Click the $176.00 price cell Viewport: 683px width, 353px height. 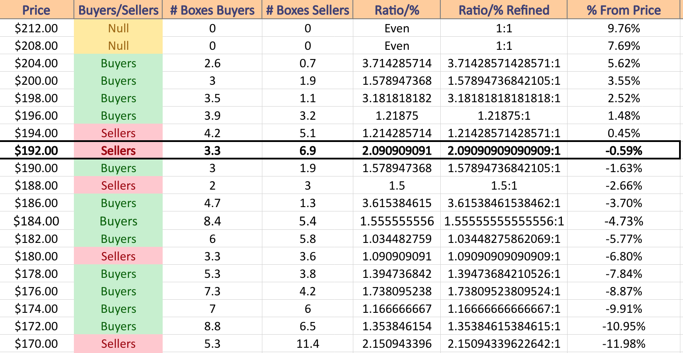pyautogui.click(x=37, y=291)
